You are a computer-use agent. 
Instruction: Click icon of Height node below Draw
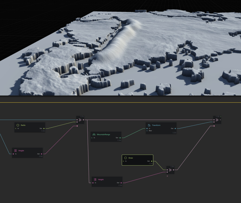click(95, 179)
